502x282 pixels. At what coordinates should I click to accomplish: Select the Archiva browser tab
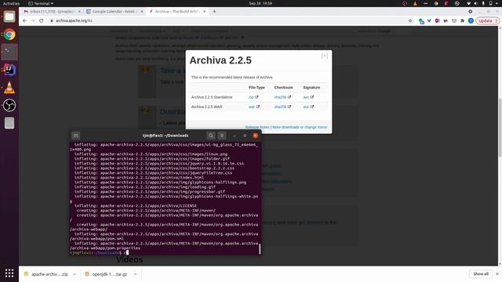point(178,12)
